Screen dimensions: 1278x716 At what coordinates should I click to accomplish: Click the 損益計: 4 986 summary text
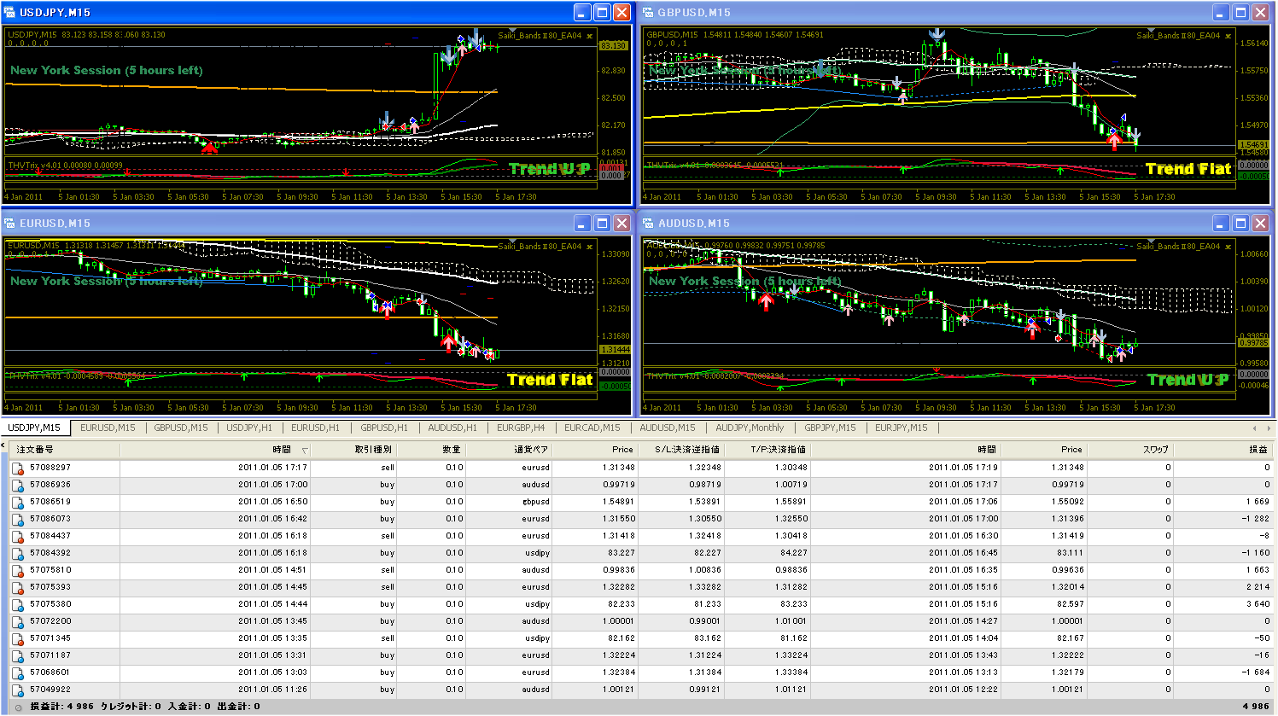(x=62, y=707)
